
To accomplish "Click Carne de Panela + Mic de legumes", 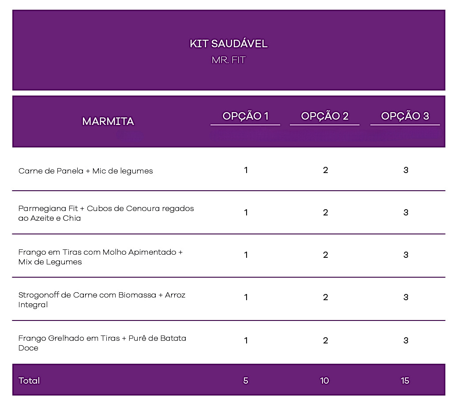I will coord(86,171).
